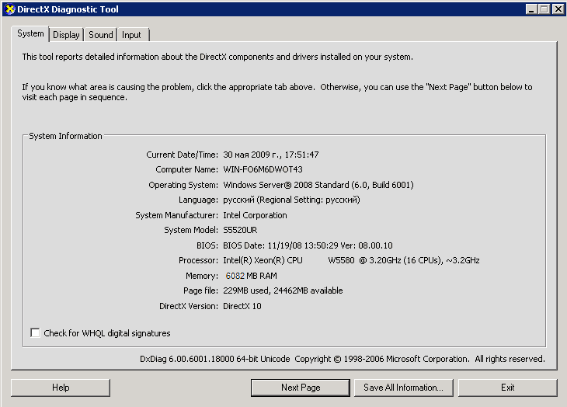
Task: Click the language value русский
Action: point(291,200)
